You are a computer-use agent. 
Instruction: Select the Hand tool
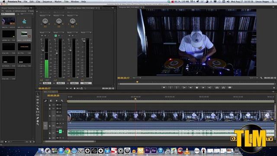38,121
